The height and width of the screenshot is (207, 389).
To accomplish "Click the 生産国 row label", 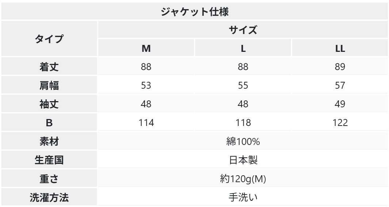I will coord(49,160).
